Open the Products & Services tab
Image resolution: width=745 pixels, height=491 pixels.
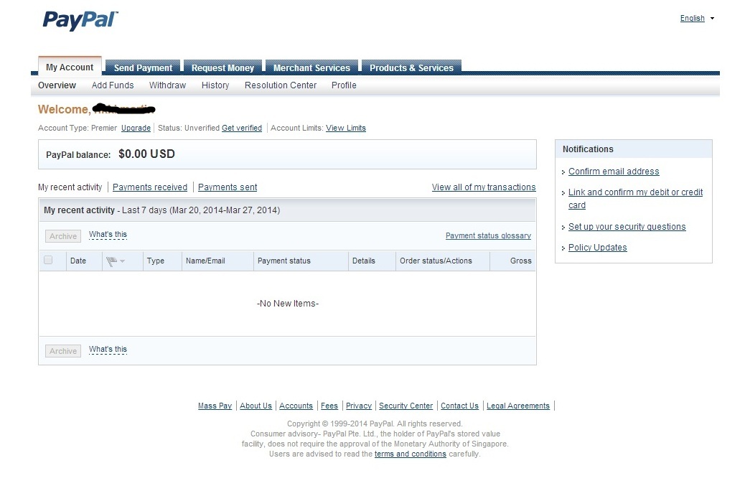click(x=411, y=68)
